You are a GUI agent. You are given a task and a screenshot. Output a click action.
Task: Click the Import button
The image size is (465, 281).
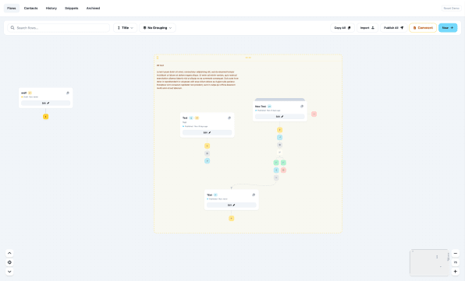367,28
